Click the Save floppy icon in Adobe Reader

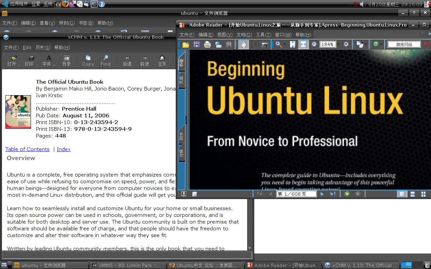pyautogui.click(x=197, y=44)
